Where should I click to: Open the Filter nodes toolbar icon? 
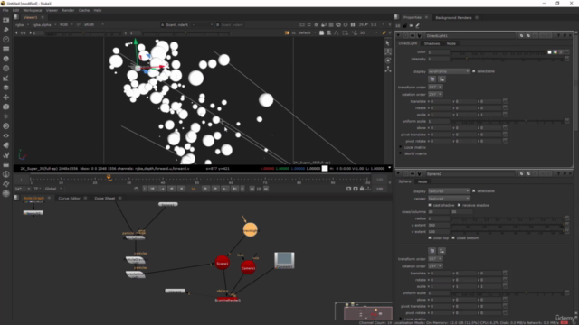coord(6,69)
